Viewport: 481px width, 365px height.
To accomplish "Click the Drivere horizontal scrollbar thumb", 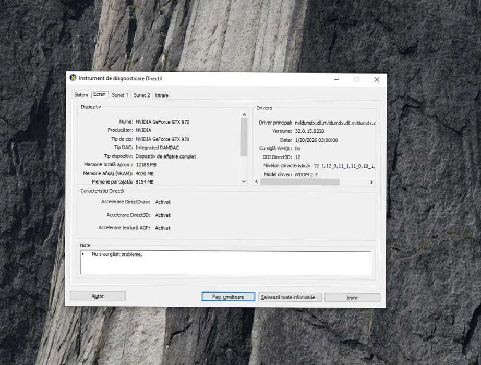I will pos(300,182).
